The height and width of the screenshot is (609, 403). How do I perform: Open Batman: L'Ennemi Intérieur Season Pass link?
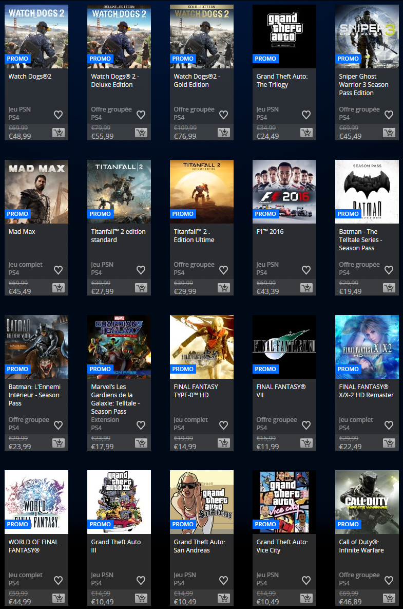34,395
